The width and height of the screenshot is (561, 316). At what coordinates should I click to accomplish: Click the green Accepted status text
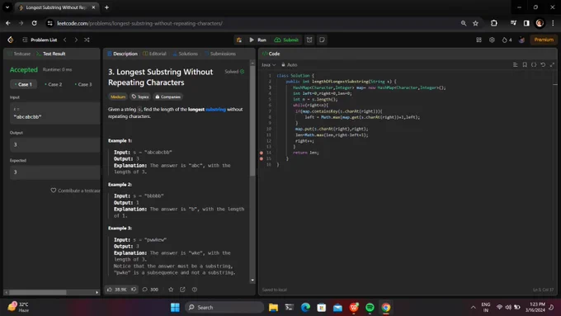tap(24, 70)
